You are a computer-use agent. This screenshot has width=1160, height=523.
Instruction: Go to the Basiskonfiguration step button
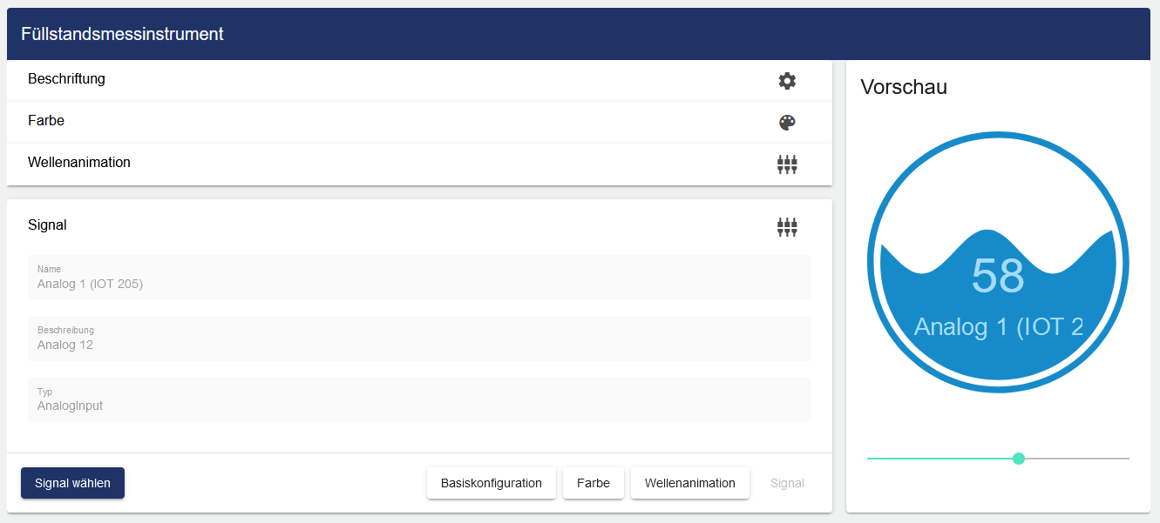[492, 483]
